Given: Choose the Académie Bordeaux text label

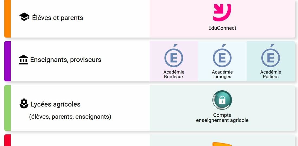Looking at the screenshot, I should pyautogui.click(x=174, y=74).
